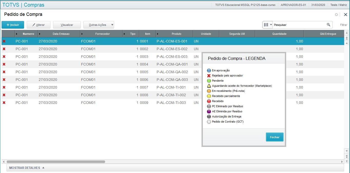Select product cell P-AL-COM-ES-002
Viewport: 350px width, 173px height.
(x=174, y=49)
